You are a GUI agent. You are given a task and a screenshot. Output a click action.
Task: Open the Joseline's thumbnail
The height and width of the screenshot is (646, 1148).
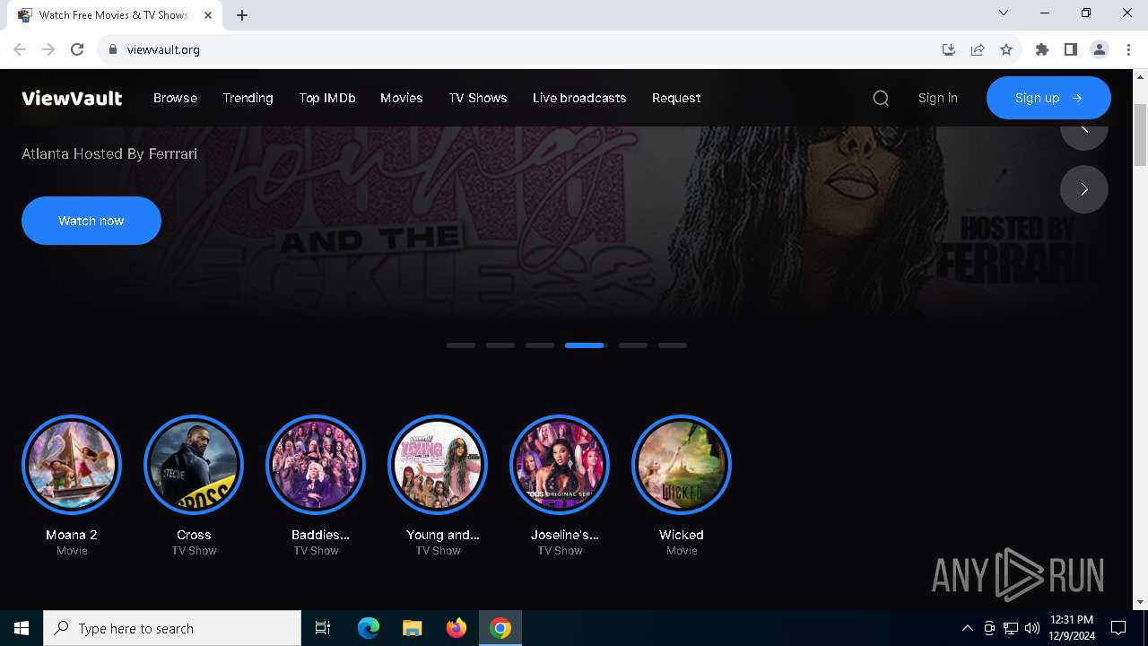(560, 465)
